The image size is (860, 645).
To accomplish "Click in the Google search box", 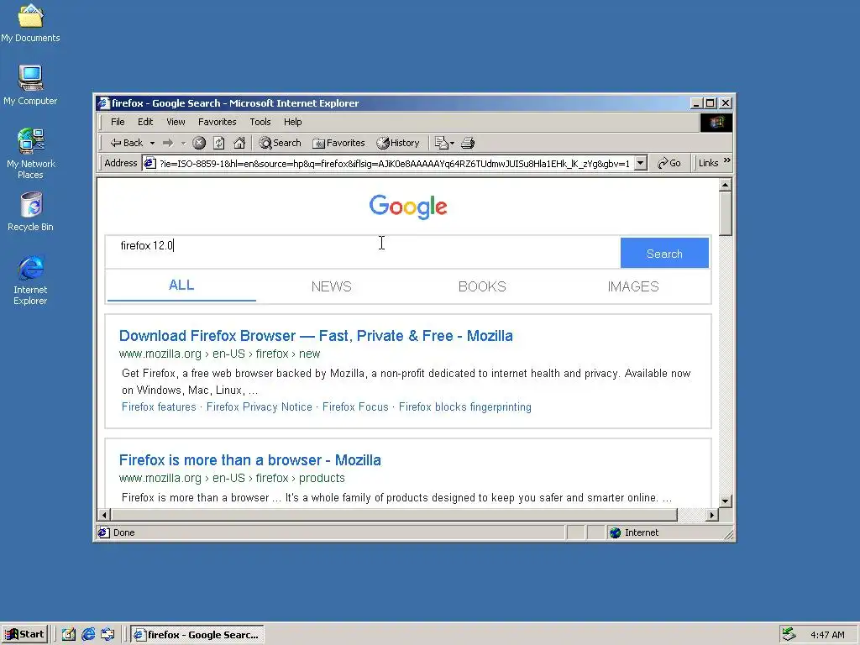I will coord(362,252).
